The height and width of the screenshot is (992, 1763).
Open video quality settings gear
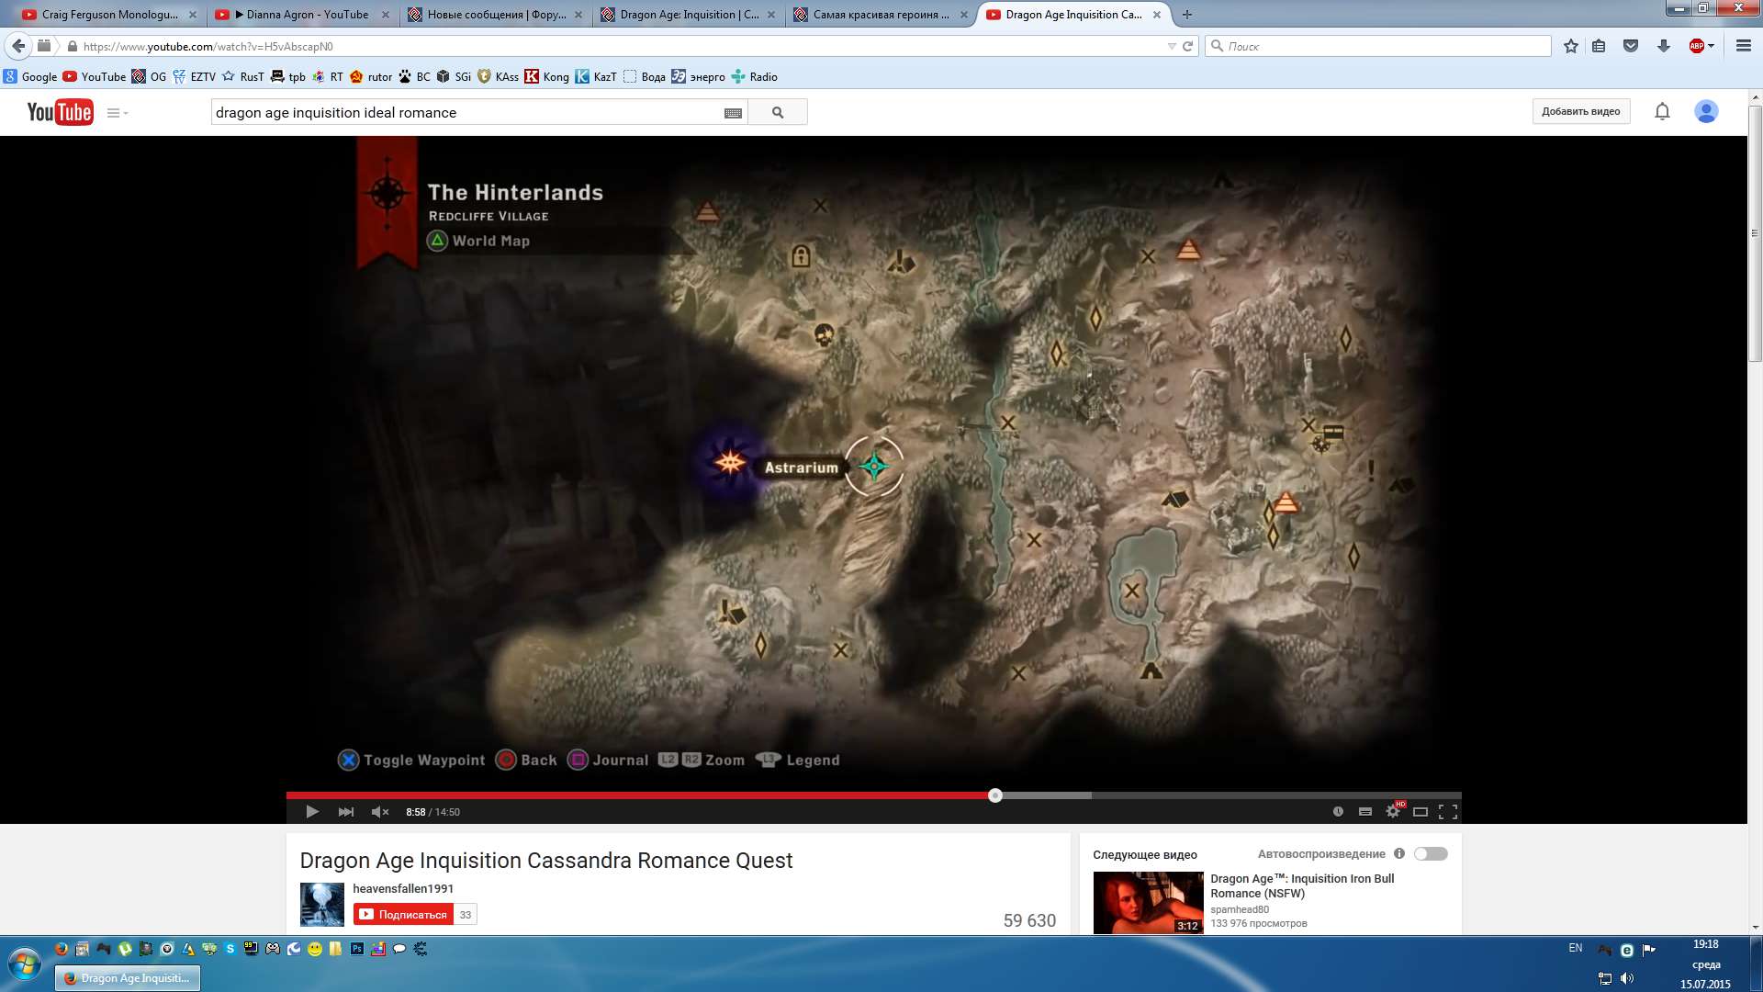(1393, 812)
